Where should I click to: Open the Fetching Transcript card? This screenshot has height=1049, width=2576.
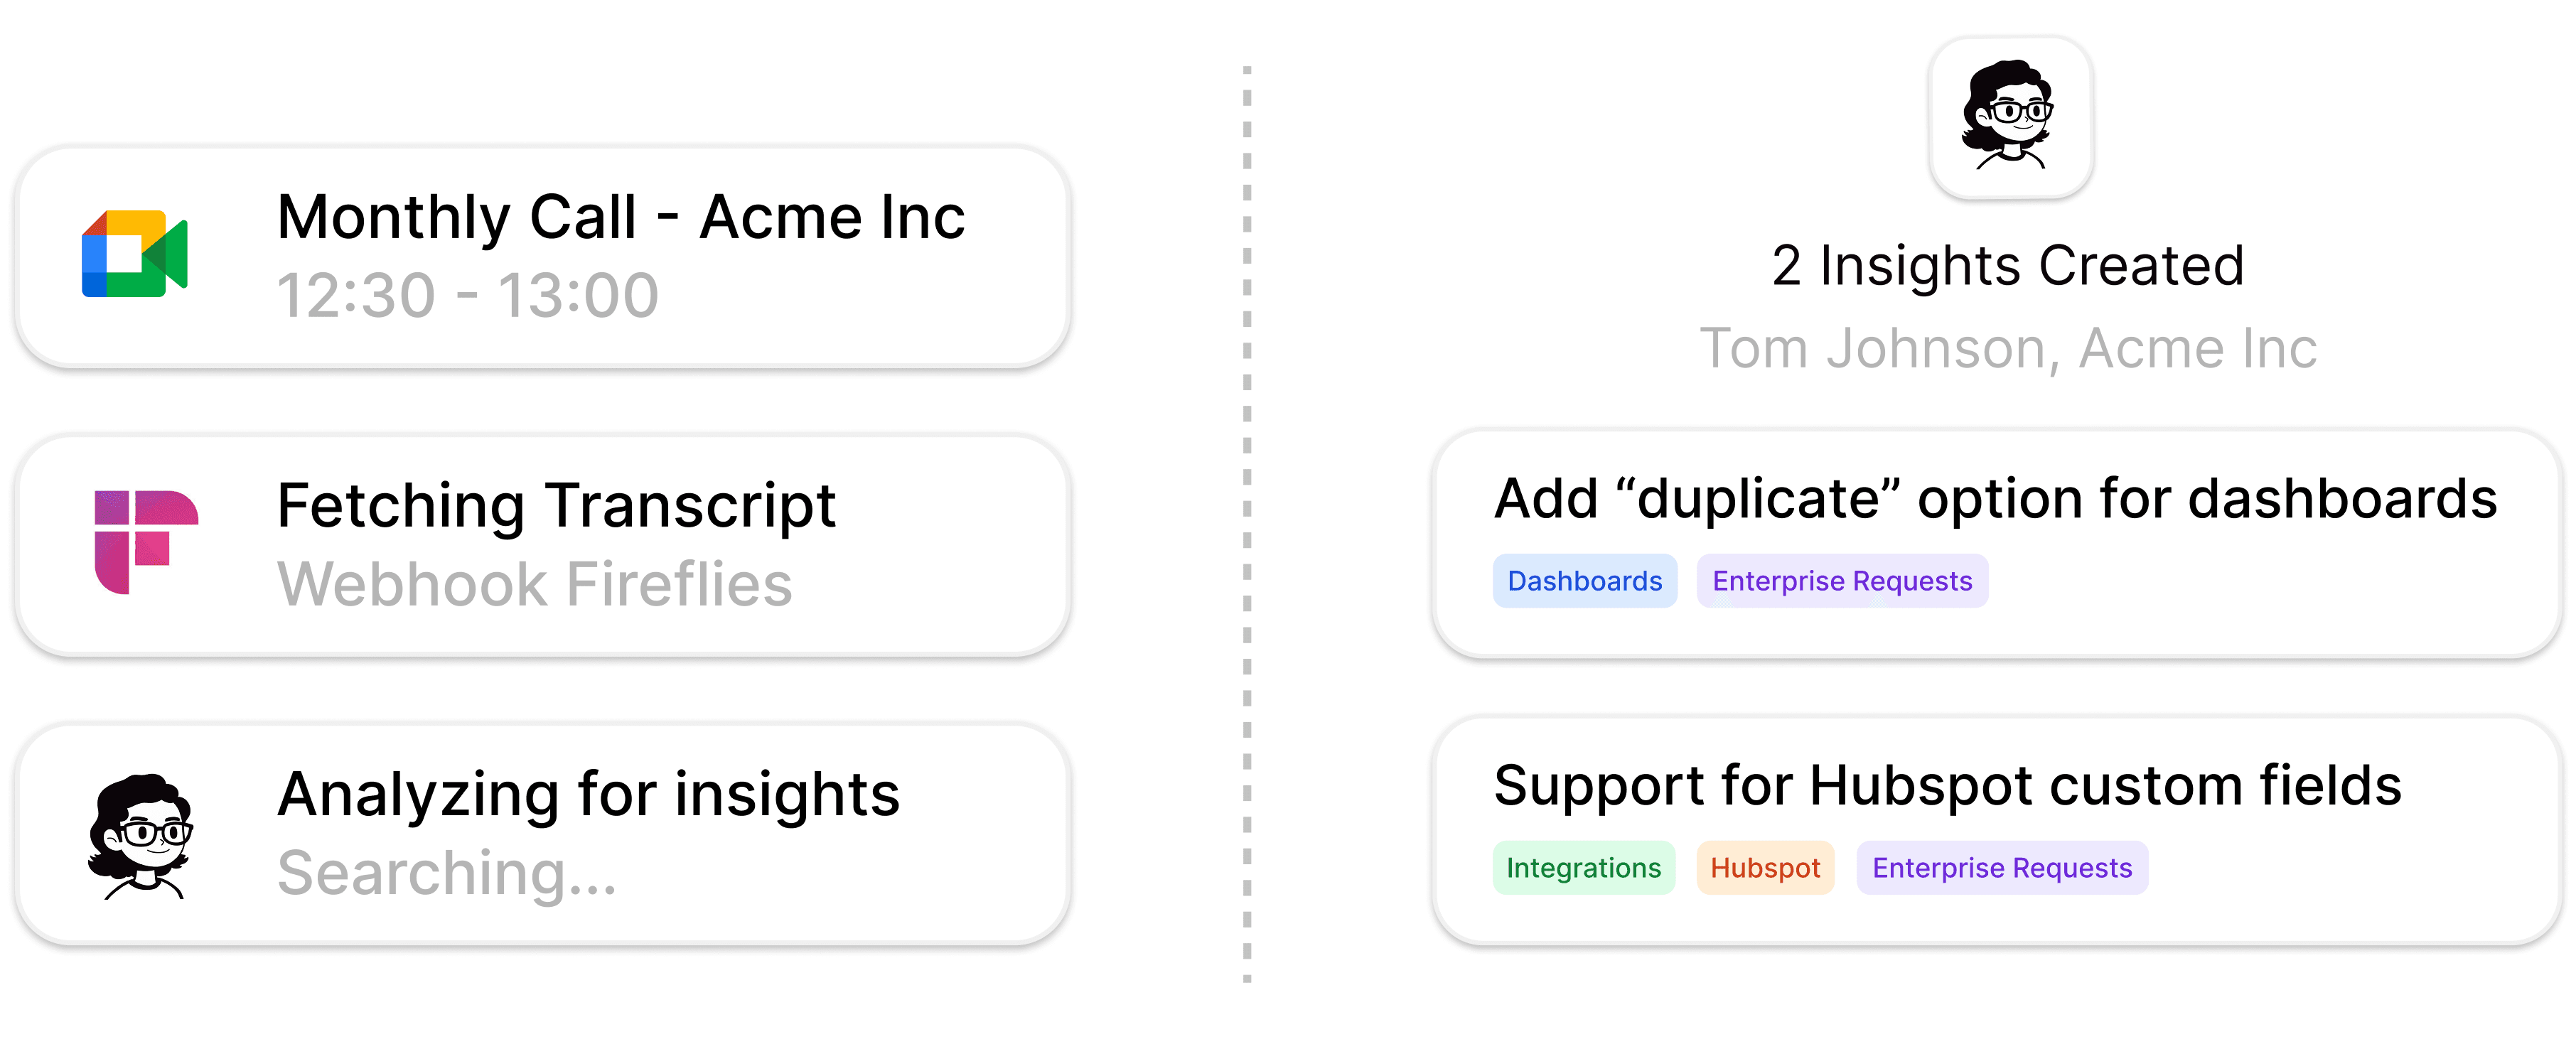pos(543,545)
